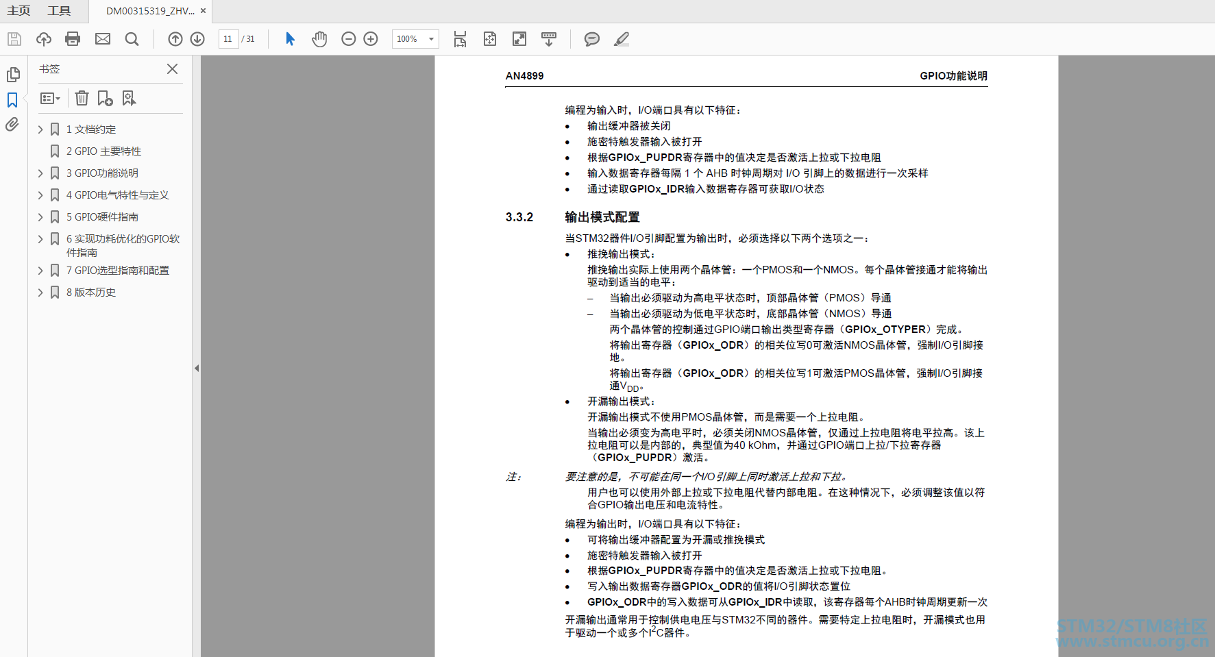The image size is (1215, 657).
Task: Switch to the 主页 tab
Action: (19, 11)
